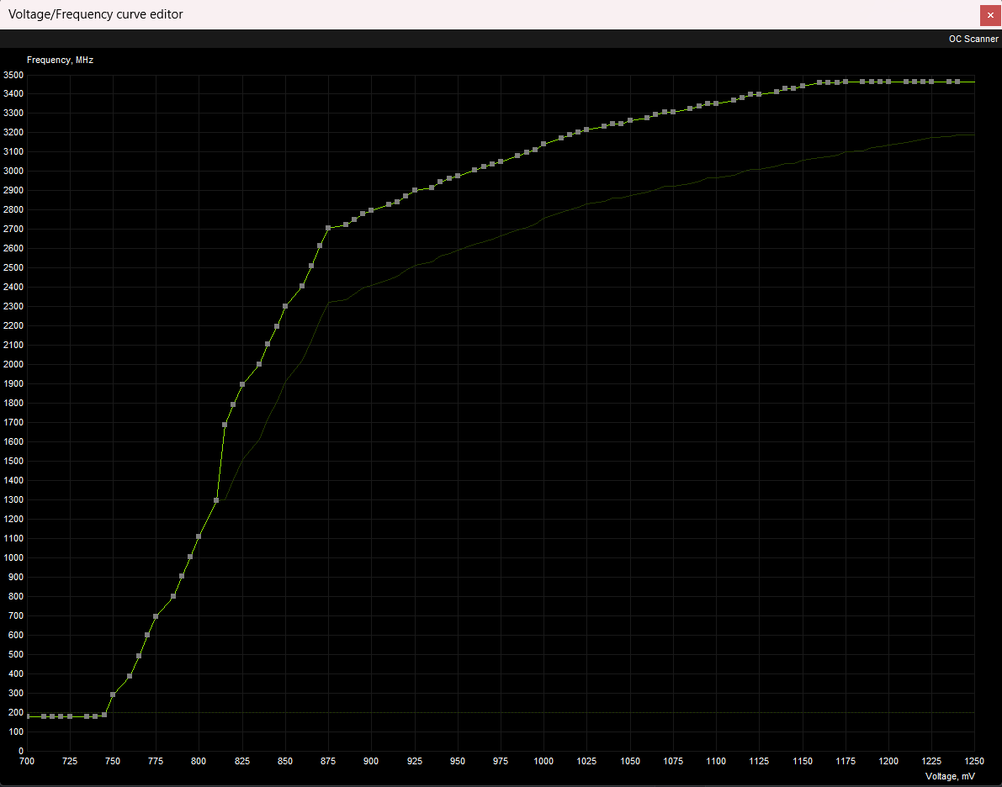Close the Voltage/Frequency curve editor window
This screenshot has width=1002, height=787.
click(990, 14)
